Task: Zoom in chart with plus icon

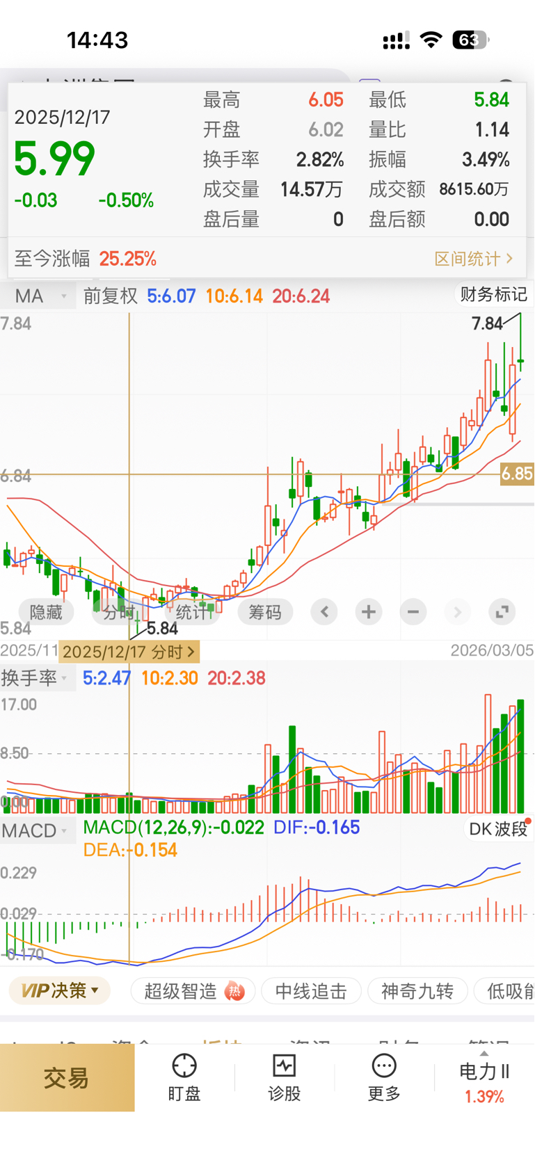Action: click(x=369, y=612)
